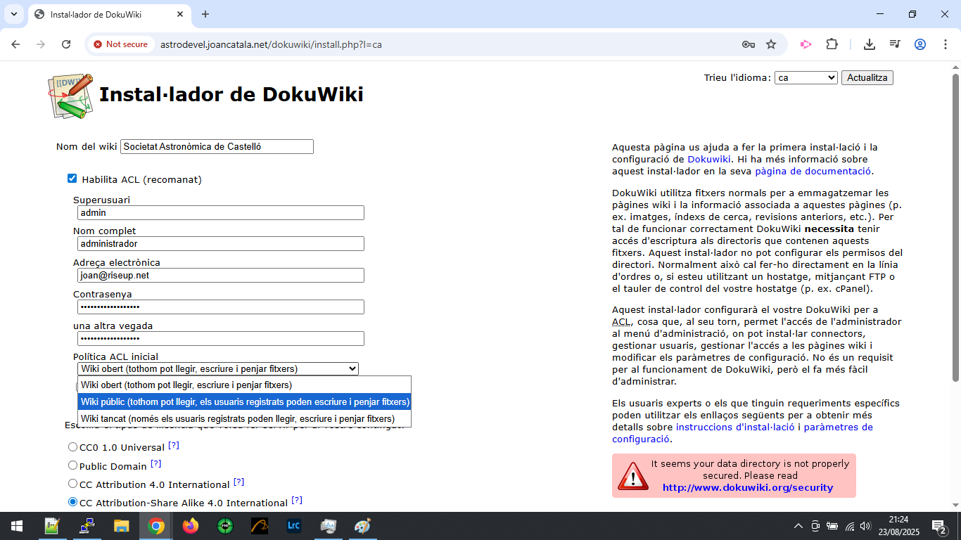Open Lightroom Classic from the taskbar

tap(294, 526)
